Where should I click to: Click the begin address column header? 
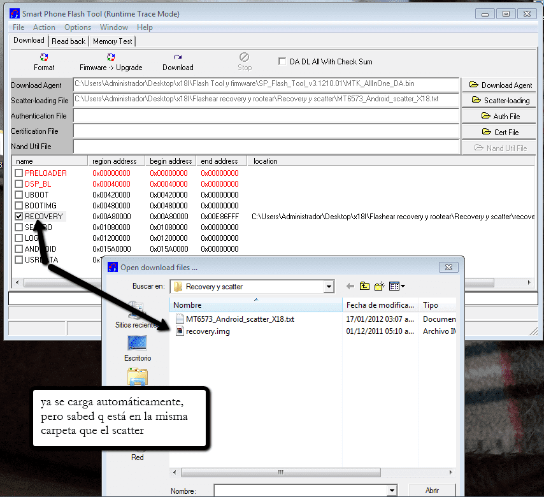[171, 161]
